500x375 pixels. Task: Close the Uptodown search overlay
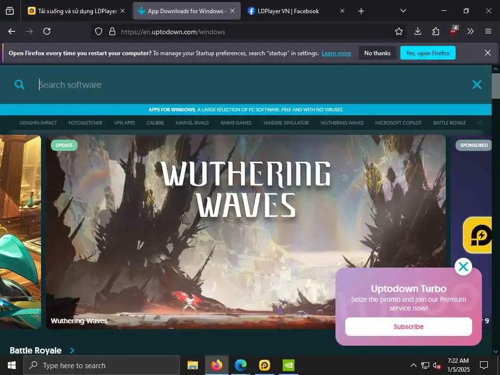[477, 84]
